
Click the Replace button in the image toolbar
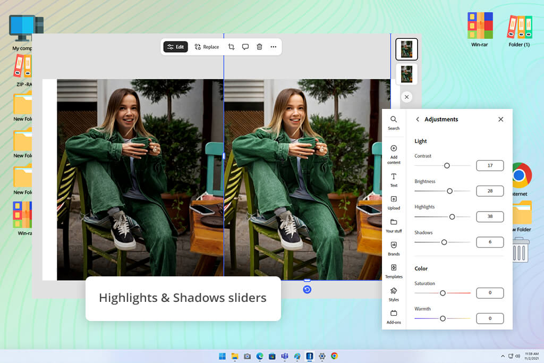click(x=207, y=47)
